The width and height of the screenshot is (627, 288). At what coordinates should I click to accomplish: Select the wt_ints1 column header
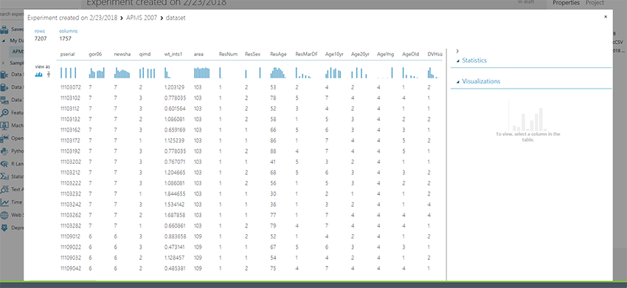(173, 54)
